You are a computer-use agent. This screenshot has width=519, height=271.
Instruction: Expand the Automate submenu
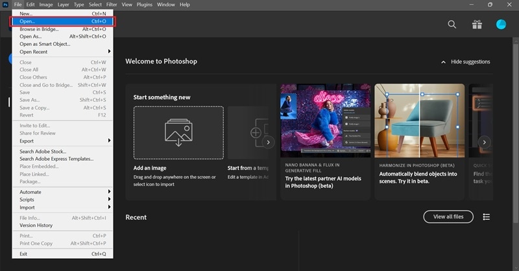point(109,192)
